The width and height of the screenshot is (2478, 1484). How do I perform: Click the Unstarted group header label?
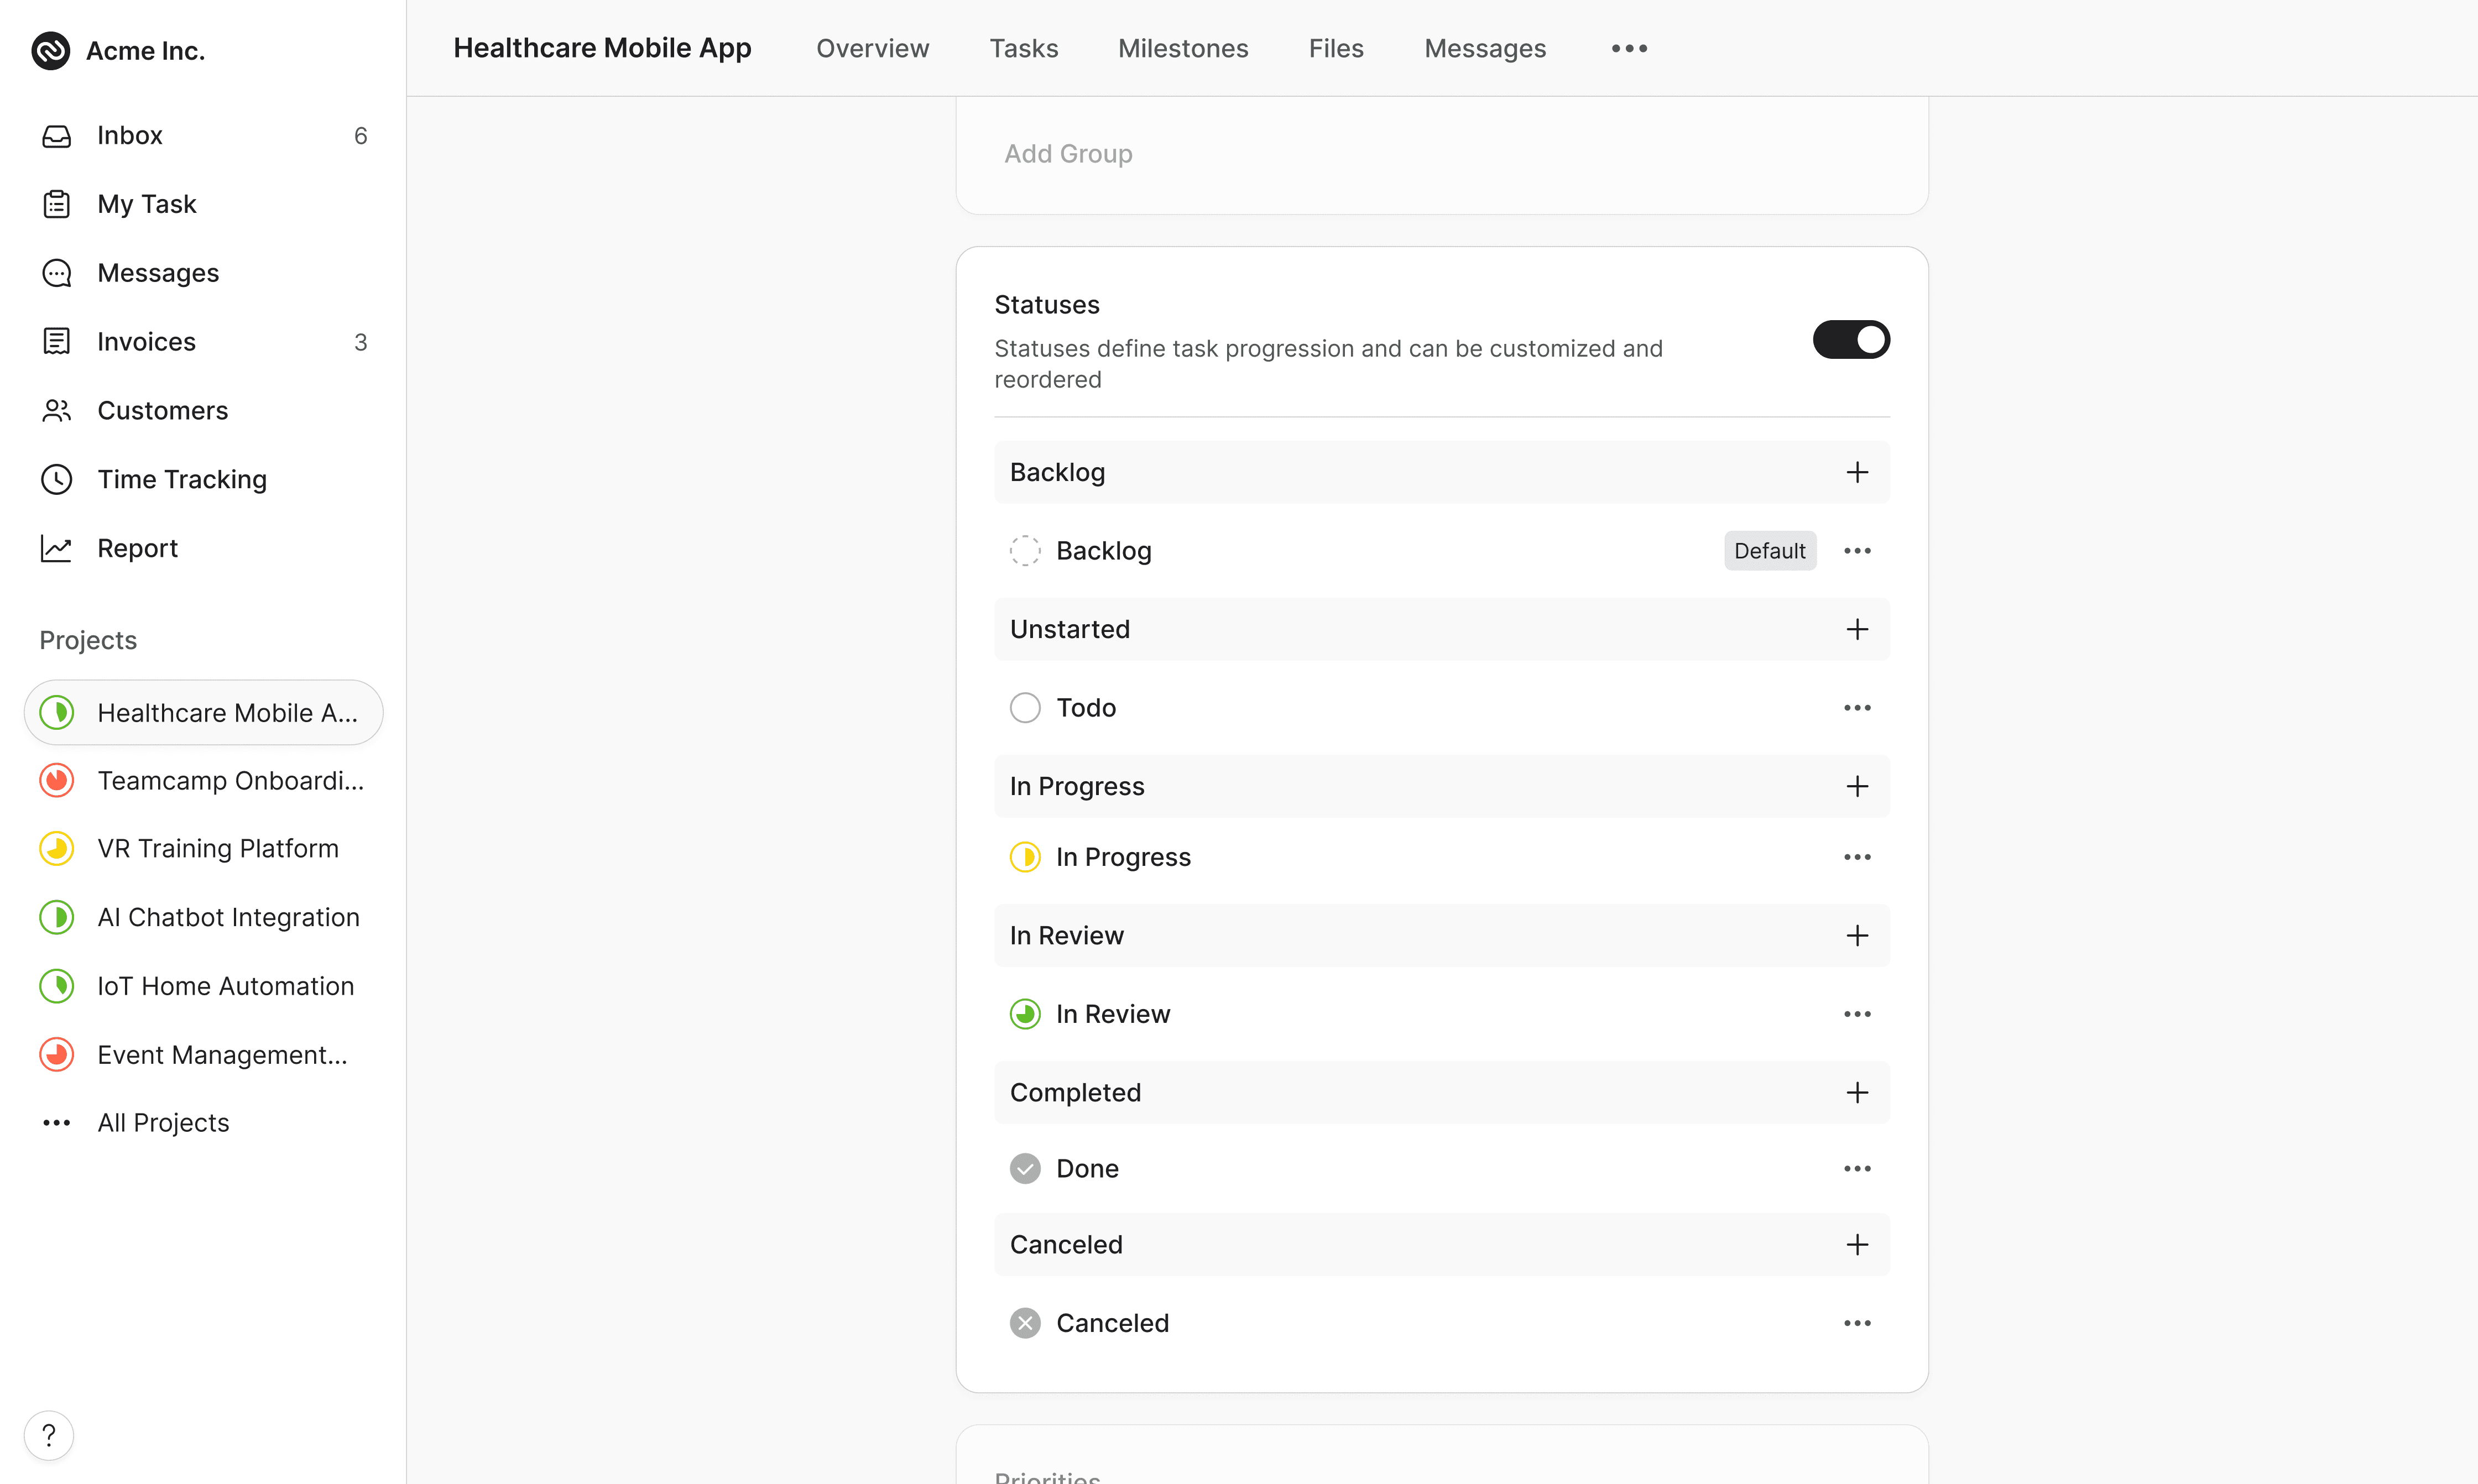[1070, 629]
